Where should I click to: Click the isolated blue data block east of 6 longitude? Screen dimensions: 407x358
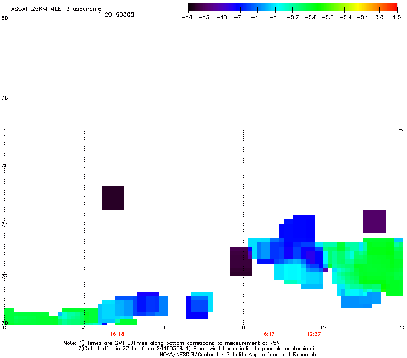click(198, 307)
